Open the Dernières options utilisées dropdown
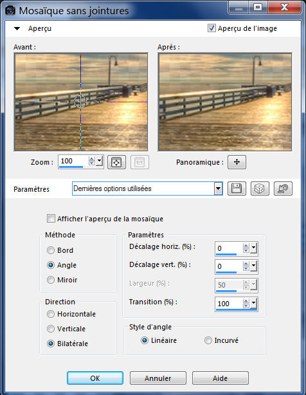Image resolution: width=306 pixels, height=395 pixels. 218,188
